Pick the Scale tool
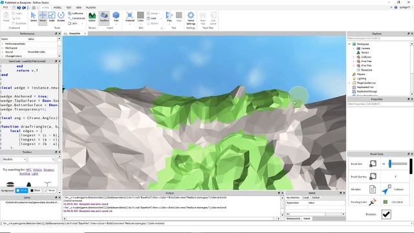The image size is (414, 233). (x=52, y=17)
